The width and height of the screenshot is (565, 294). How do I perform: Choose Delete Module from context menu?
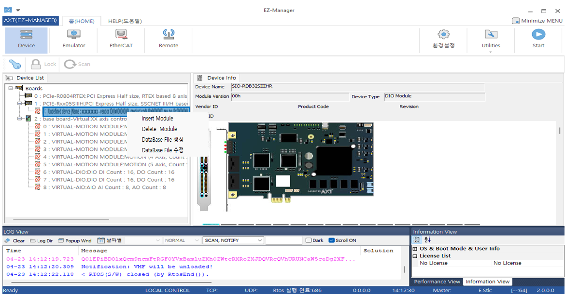point(159,129)
